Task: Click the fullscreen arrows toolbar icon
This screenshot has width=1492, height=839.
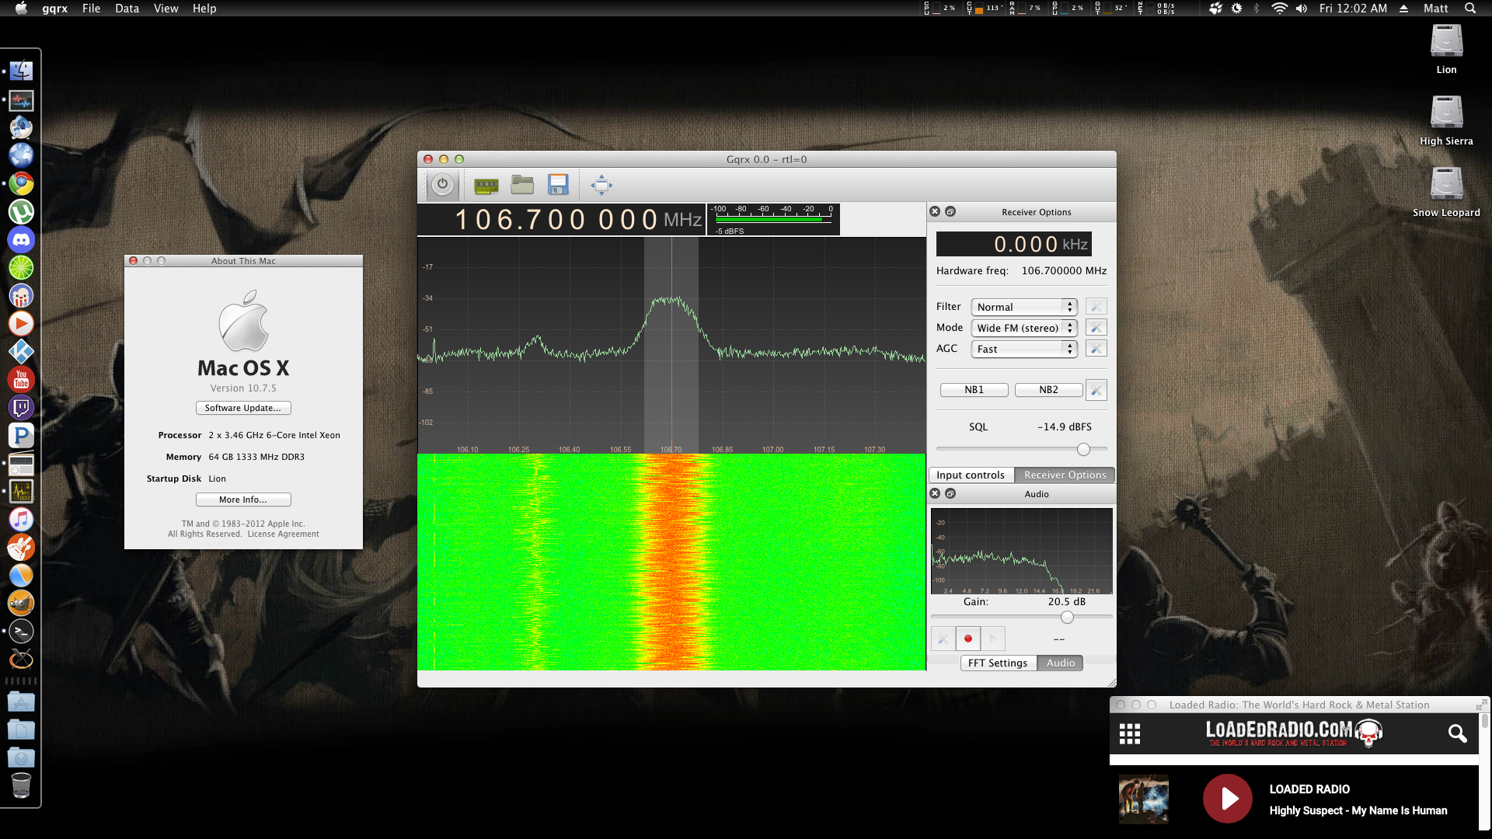Action: [601, 185]
